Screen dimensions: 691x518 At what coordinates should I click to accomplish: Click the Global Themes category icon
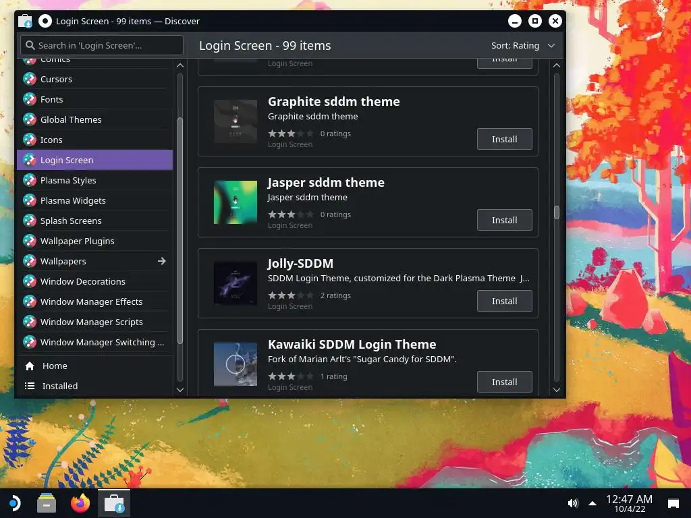pos(30,120)
